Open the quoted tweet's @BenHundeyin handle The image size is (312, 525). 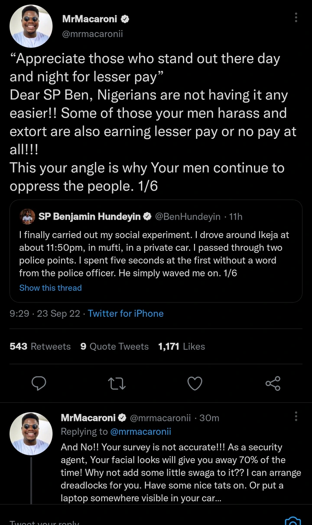188,217
